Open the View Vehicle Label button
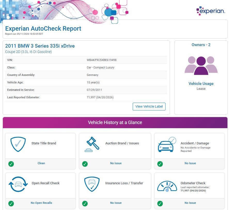 pos(149,107)
